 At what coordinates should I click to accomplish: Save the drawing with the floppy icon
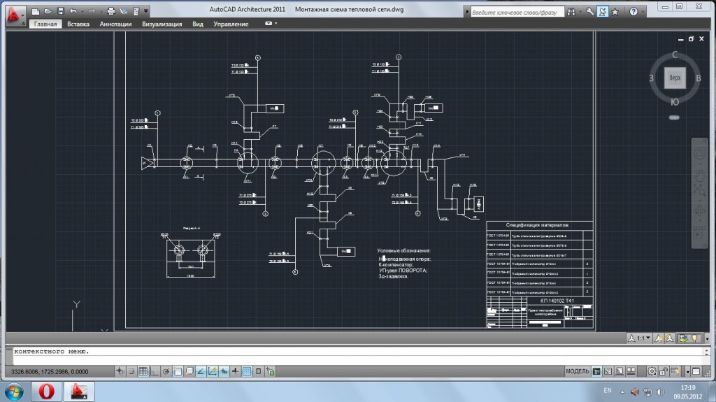tap(60, 11)
